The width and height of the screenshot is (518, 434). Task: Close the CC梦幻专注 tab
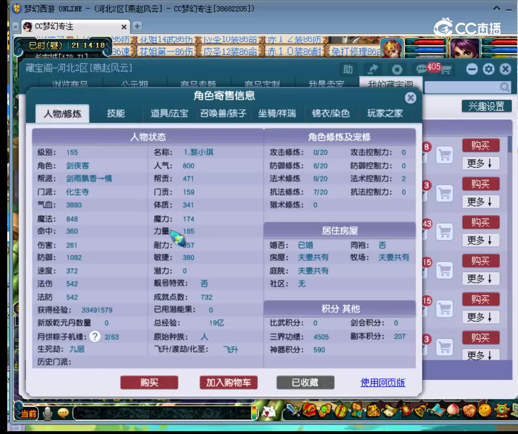124,27
